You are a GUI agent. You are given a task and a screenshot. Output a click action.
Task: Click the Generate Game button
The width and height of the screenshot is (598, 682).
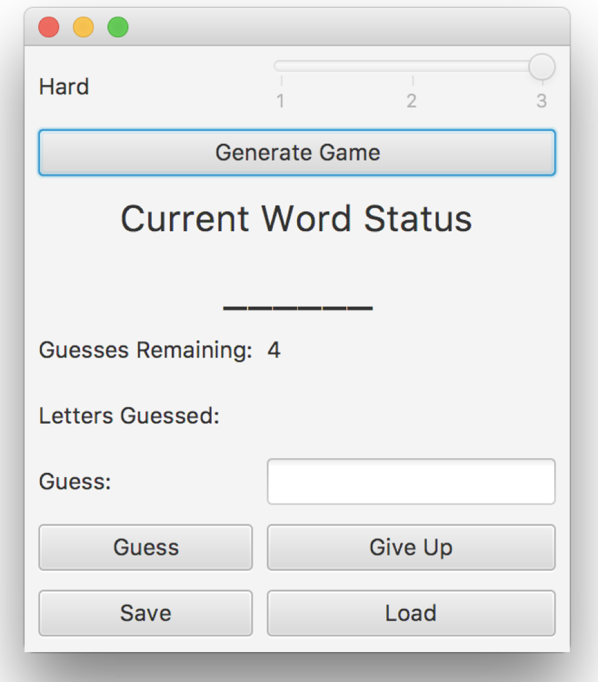tap(298, 152)
